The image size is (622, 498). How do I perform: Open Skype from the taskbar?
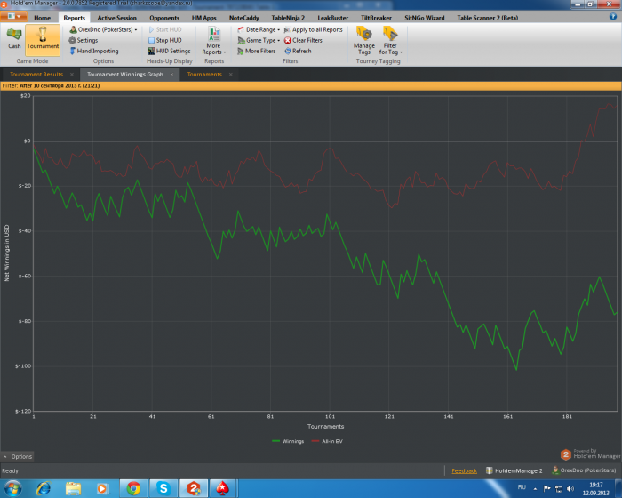point(163,488)
